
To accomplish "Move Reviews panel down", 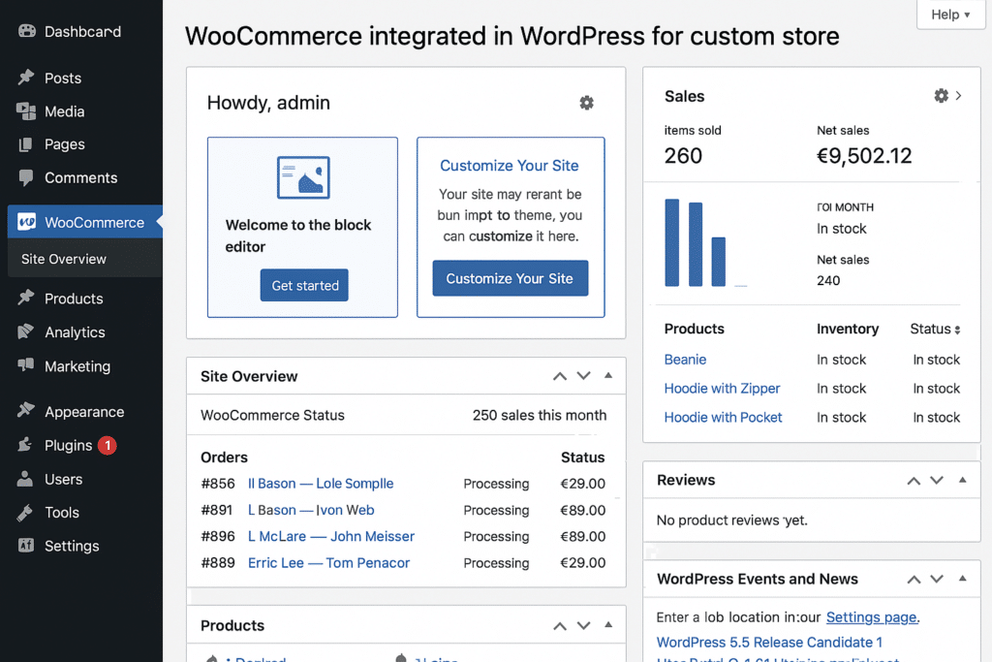I will [x=937, y=481].
